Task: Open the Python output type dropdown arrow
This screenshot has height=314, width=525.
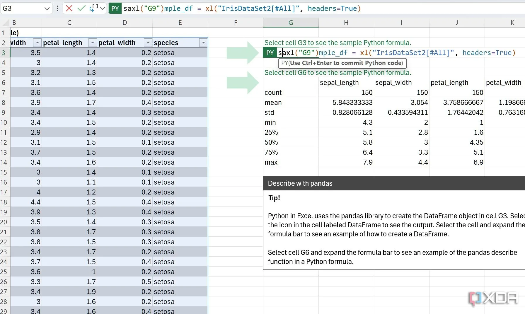Action: 103,8
